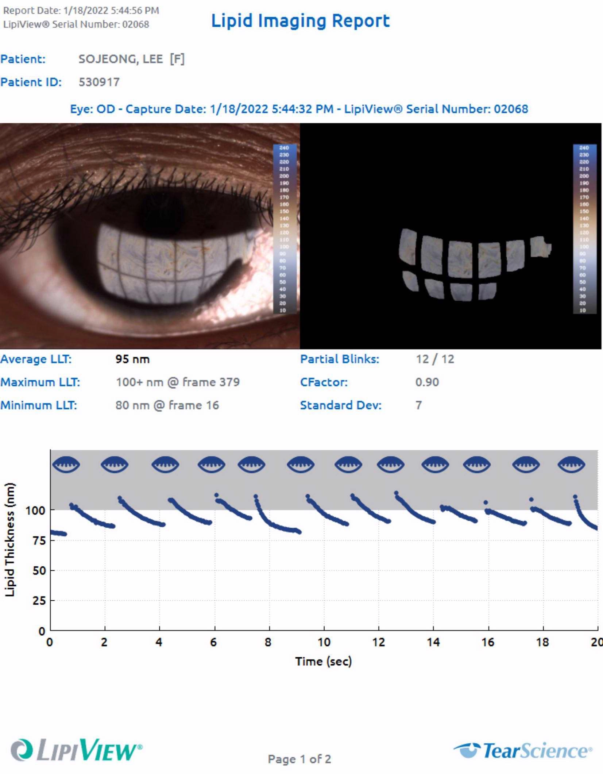Click the color scale on the eye photograph
The height and width of the screenshot is (774, 603).
coord(285,229)
